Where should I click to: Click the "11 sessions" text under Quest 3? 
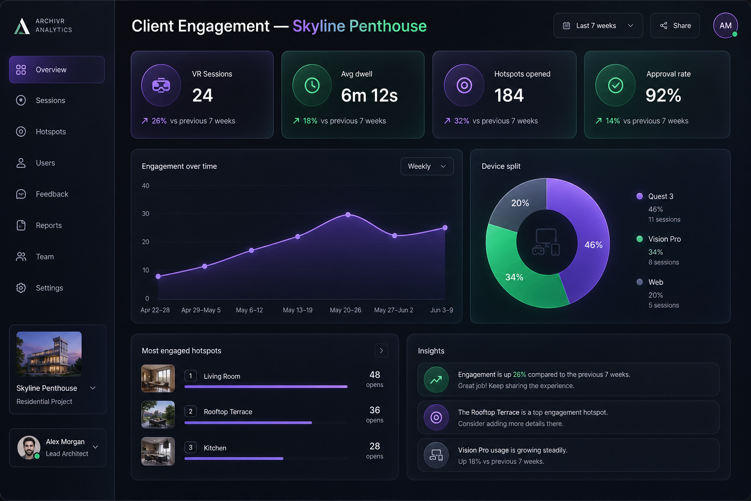click(x=664, y=220)
